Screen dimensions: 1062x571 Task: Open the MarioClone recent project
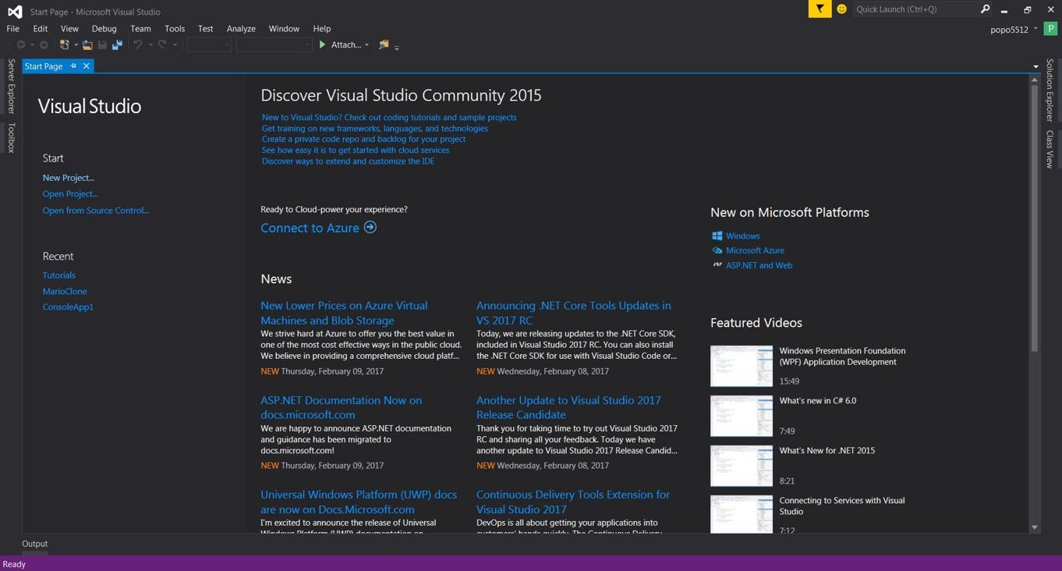[x=65, y=291]
